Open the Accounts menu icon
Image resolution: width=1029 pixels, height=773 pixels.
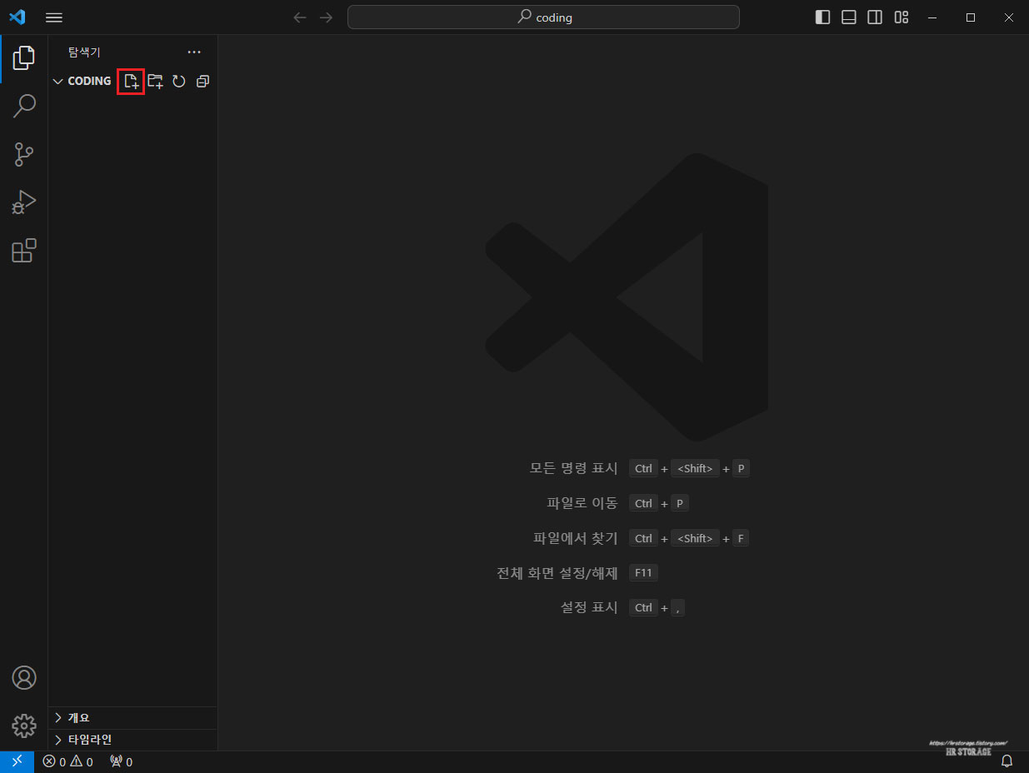[24, 677]
